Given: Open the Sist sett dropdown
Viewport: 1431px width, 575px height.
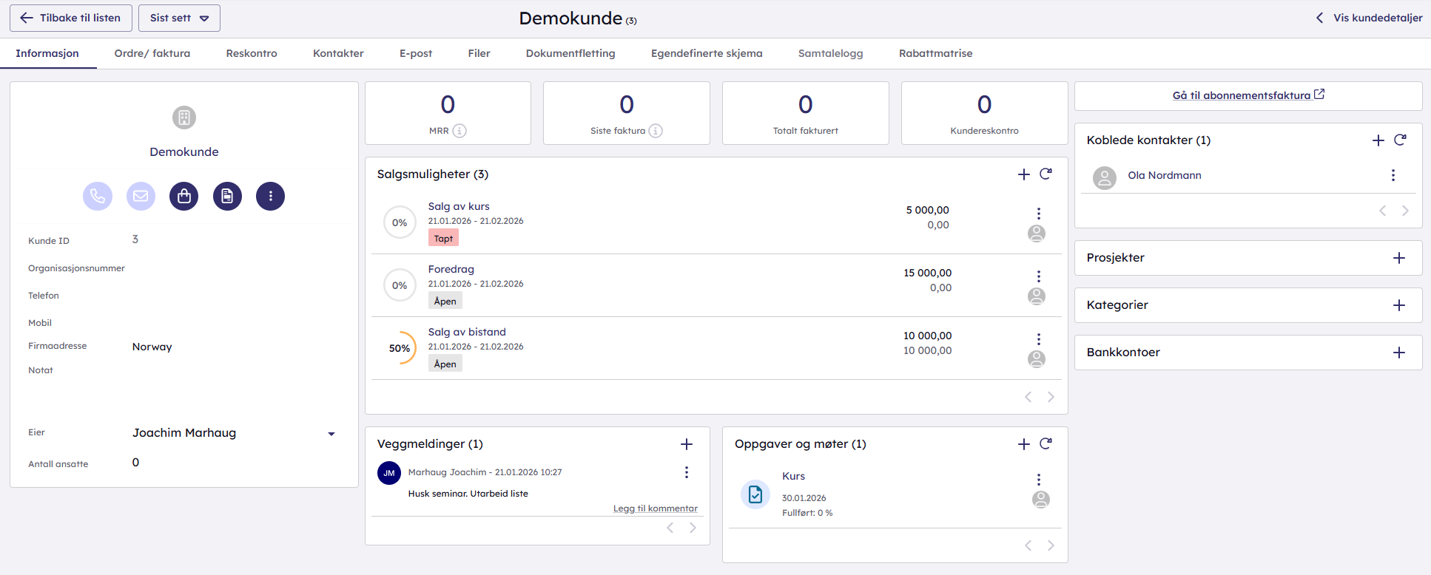Looking at the screenshot, I should tap(179, 18).
